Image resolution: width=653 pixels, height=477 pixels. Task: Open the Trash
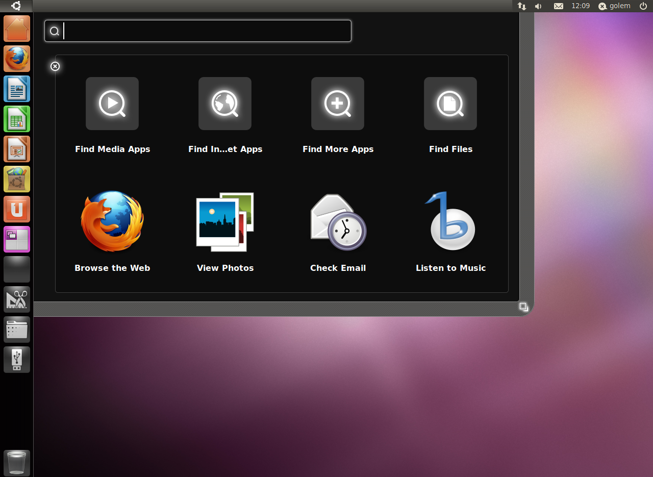click(16, 462)
